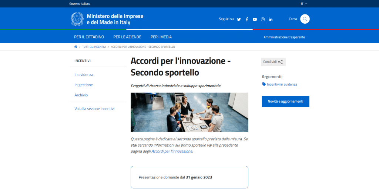Click current breadcrumb ACCORDI PER L'INNOVAZIONE - SECONDO SPORTELLO

(143, 47)
